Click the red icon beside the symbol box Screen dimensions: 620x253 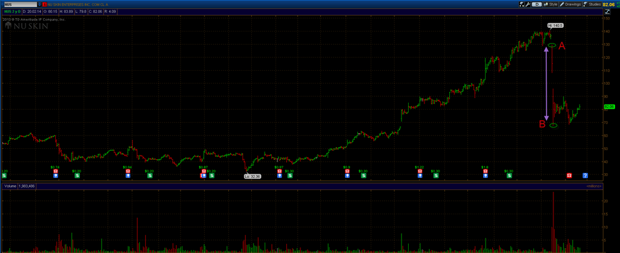pyautogui.click(x=45, y=4)
